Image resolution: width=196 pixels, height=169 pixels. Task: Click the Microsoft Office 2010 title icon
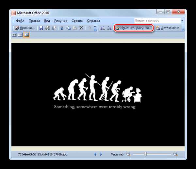[x=13, y=13]
